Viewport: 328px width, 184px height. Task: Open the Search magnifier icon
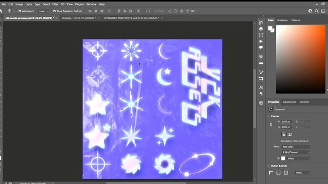[x=317, y=11]
